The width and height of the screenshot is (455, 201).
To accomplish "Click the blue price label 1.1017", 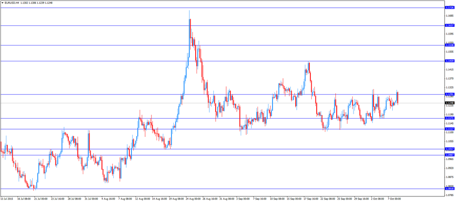I will pyautogui.click(x=449, y=149).
